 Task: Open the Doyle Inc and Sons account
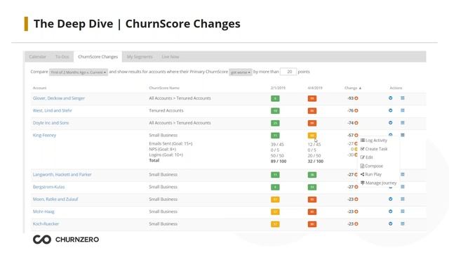pos(51,123)
